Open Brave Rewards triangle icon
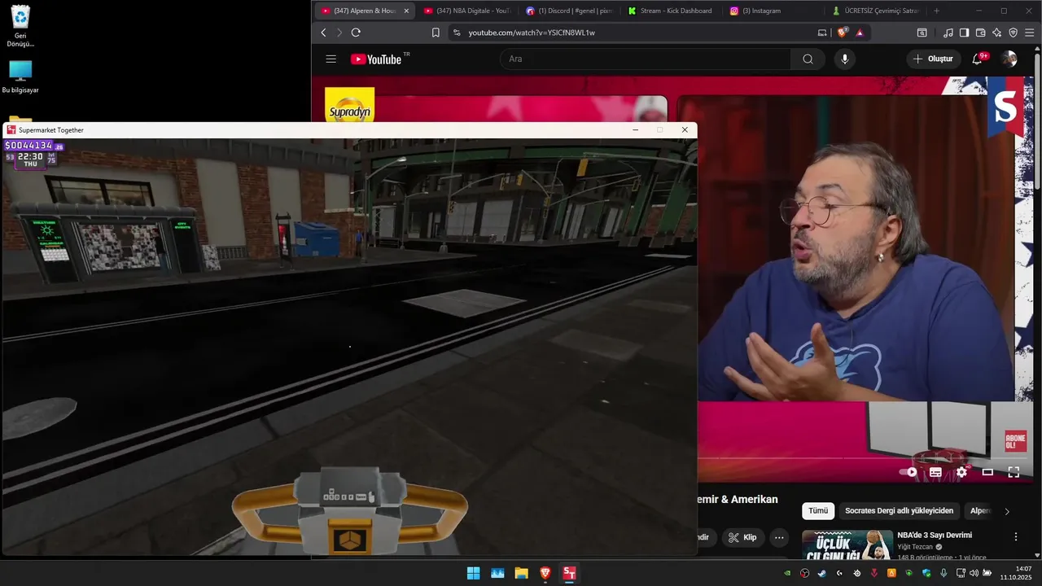The height and width of the screenshot is (586, 1042). [860, 33]
